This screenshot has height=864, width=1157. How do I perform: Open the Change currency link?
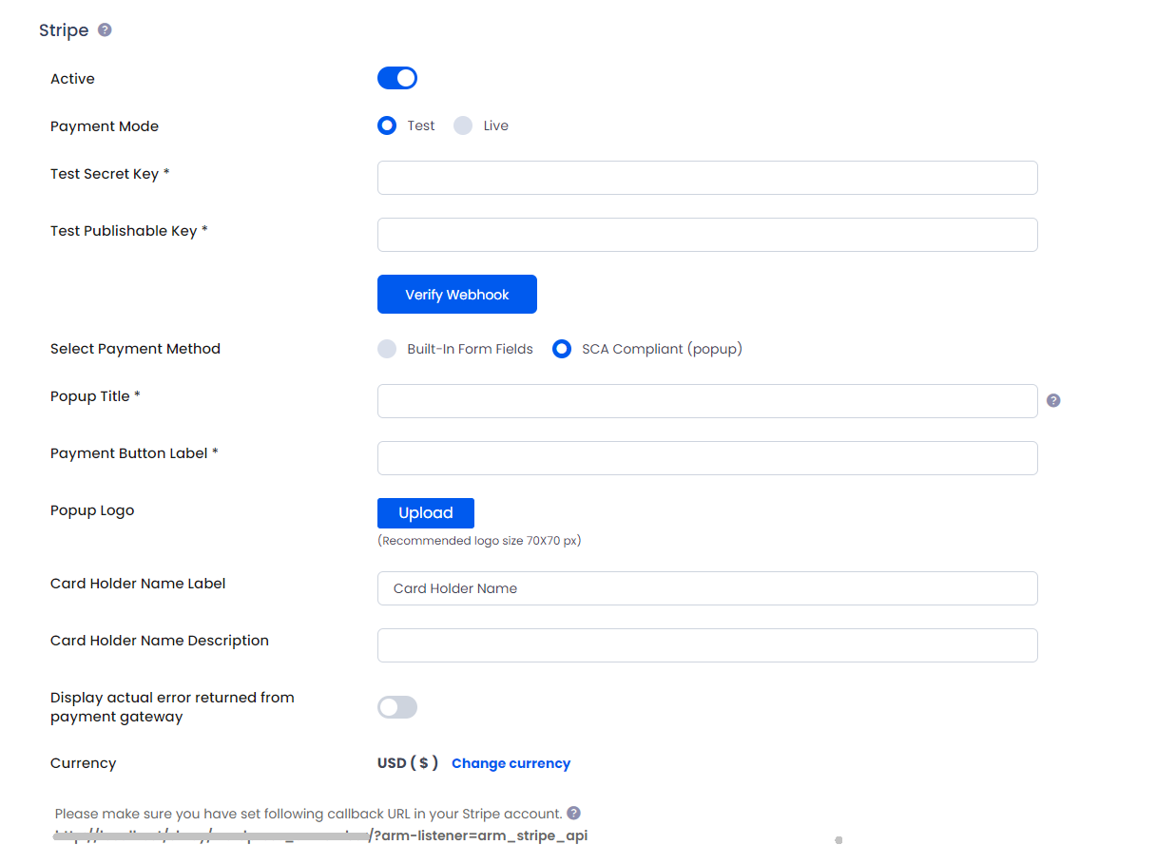tap(511, 763)
